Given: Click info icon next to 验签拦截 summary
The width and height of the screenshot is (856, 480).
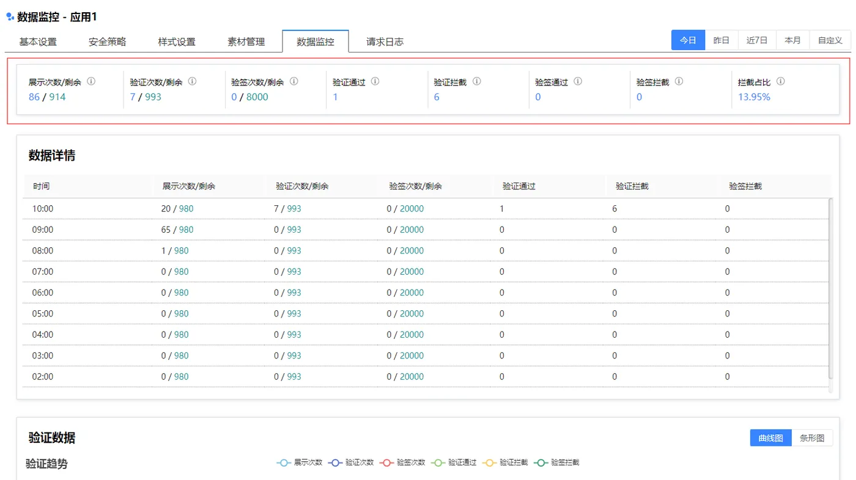Looking at the screenshot, I should point(679,81).
